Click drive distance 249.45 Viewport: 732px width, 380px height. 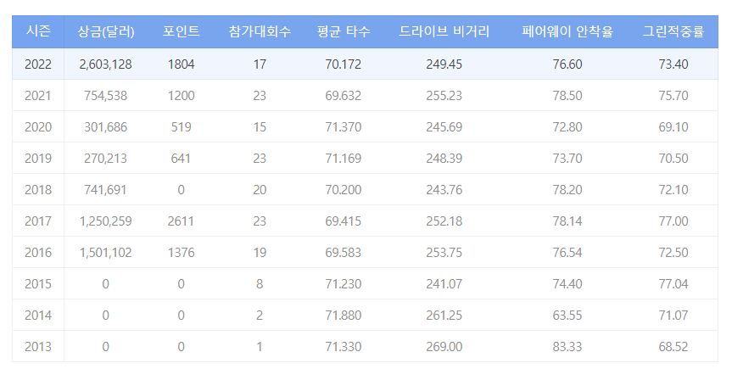point(444,64)
